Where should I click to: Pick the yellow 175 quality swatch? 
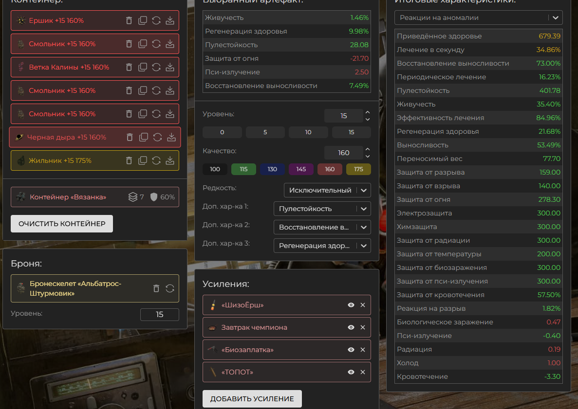tap(358, 169)
